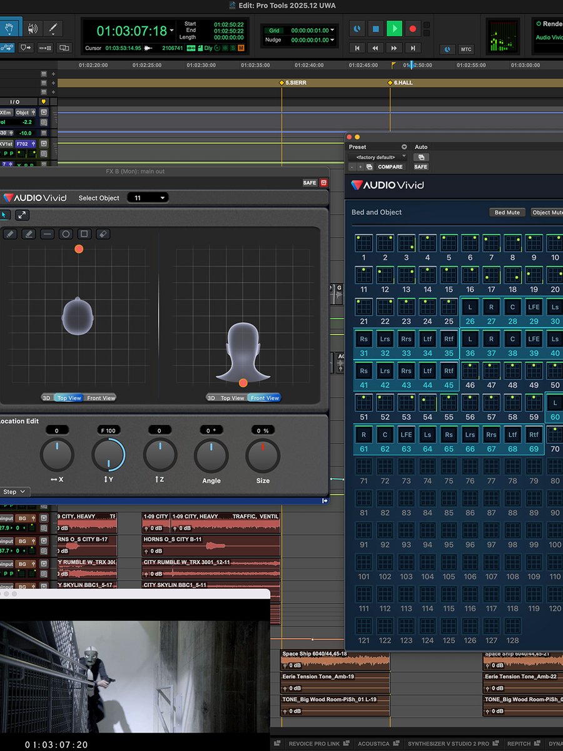Toggle the Grid mode indicator

coord(274,30)
